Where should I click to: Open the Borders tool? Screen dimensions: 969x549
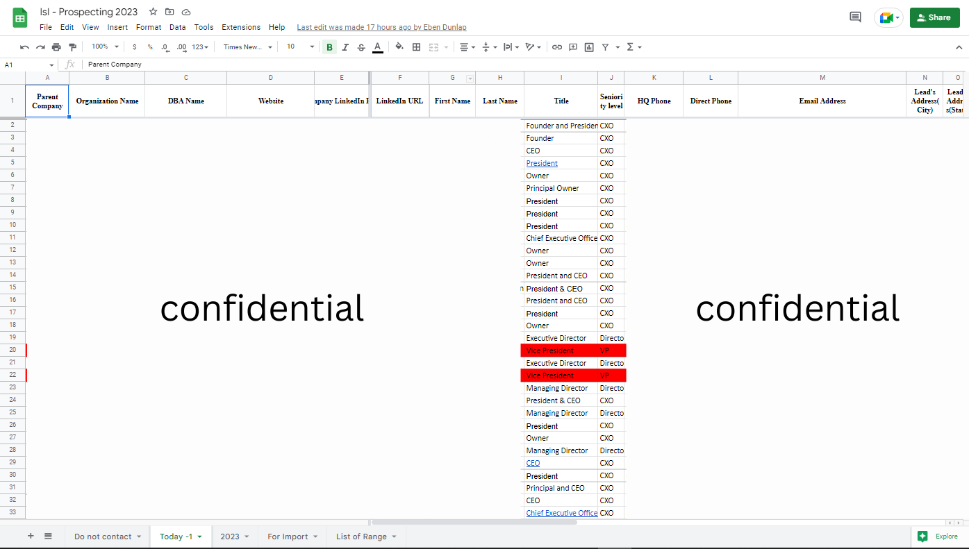click(417, 47)
